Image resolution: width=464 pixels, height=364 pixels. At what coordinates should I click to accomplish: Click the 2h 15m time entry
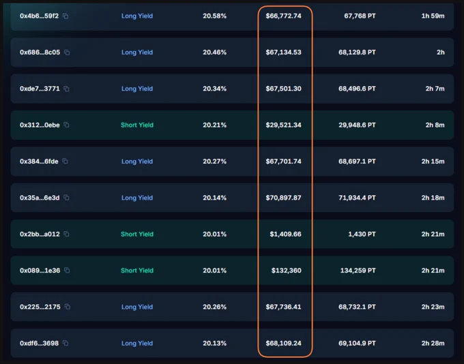[x=433, y=162]
